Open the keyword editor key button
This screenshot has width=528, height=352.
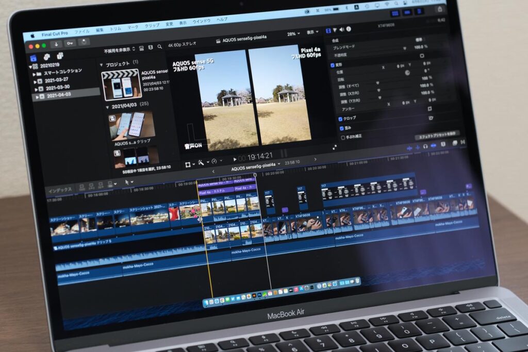pyautogui.click(x=70, y=43)
